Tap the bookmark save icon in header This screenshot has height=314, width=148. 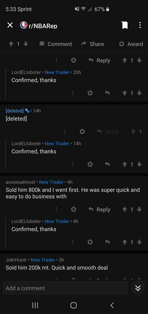click(125, 25)
